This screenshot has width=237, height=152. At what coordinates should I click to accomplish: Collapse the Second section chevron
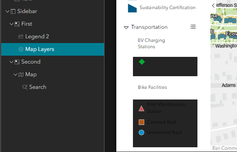click(11, 62)
